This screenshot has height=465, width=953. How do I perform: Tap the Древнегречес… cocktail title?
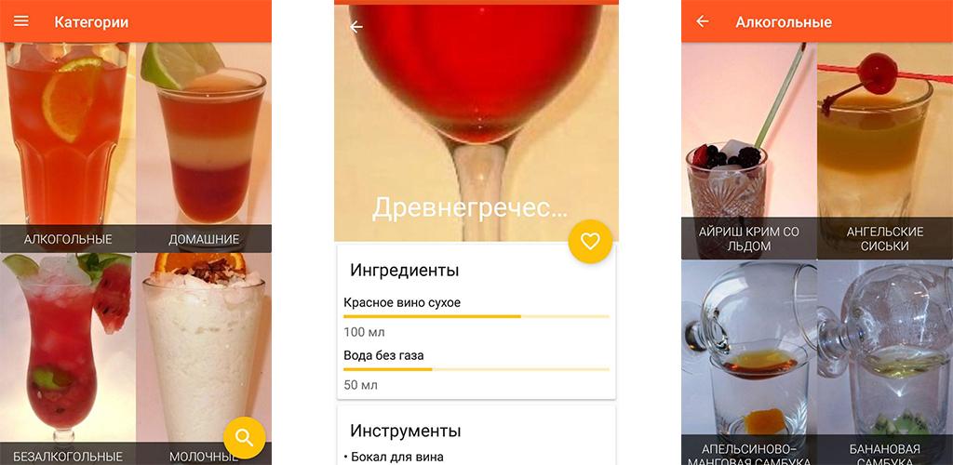(x=470, y=208)
